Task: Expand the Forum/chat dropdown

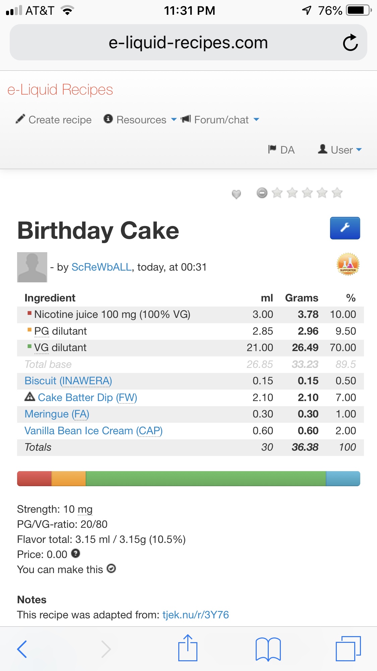Action: tap(221, 120)
